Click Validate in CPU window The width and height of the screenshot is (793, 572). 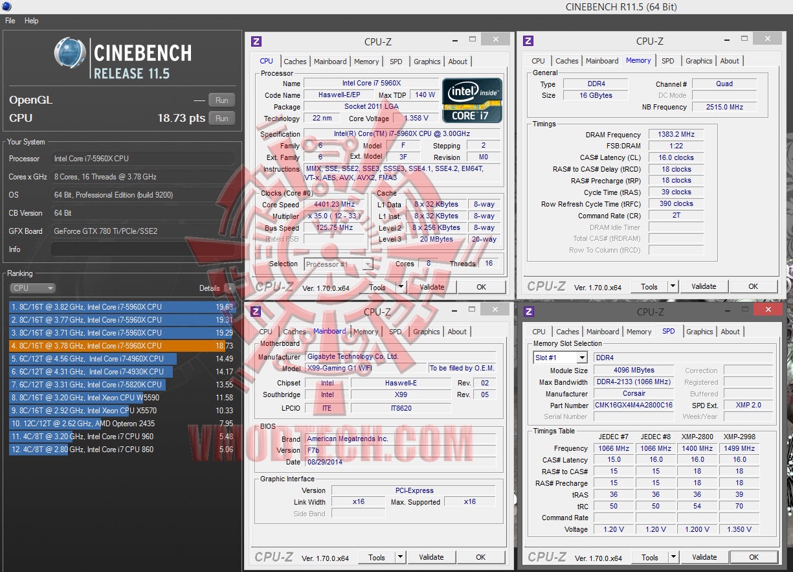(432, 287)
